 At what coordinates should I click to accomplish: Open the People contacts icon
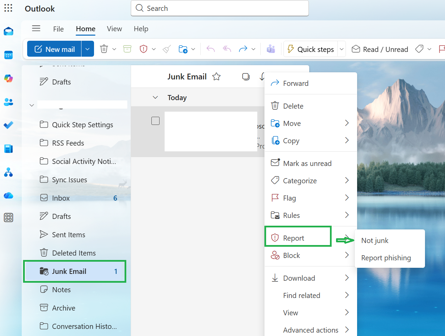[x=8, y=102]
